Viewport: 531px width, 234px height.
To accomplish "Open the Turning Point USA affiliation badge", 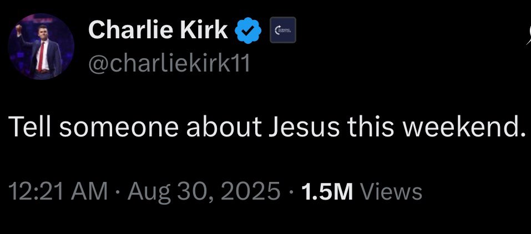I will tap(282, 30).
